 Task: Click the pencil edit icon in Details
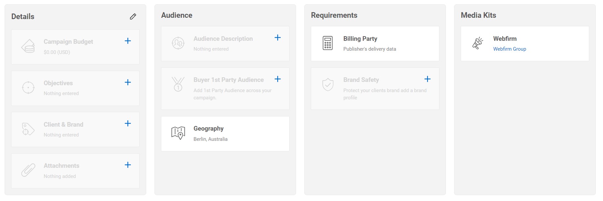coord(133,16)
